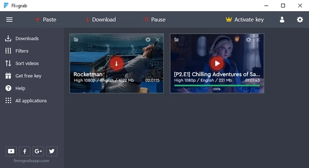Open settings gear on Chilling Adventures card
Viewport: 309px width, 168px height.
point(248,40)
